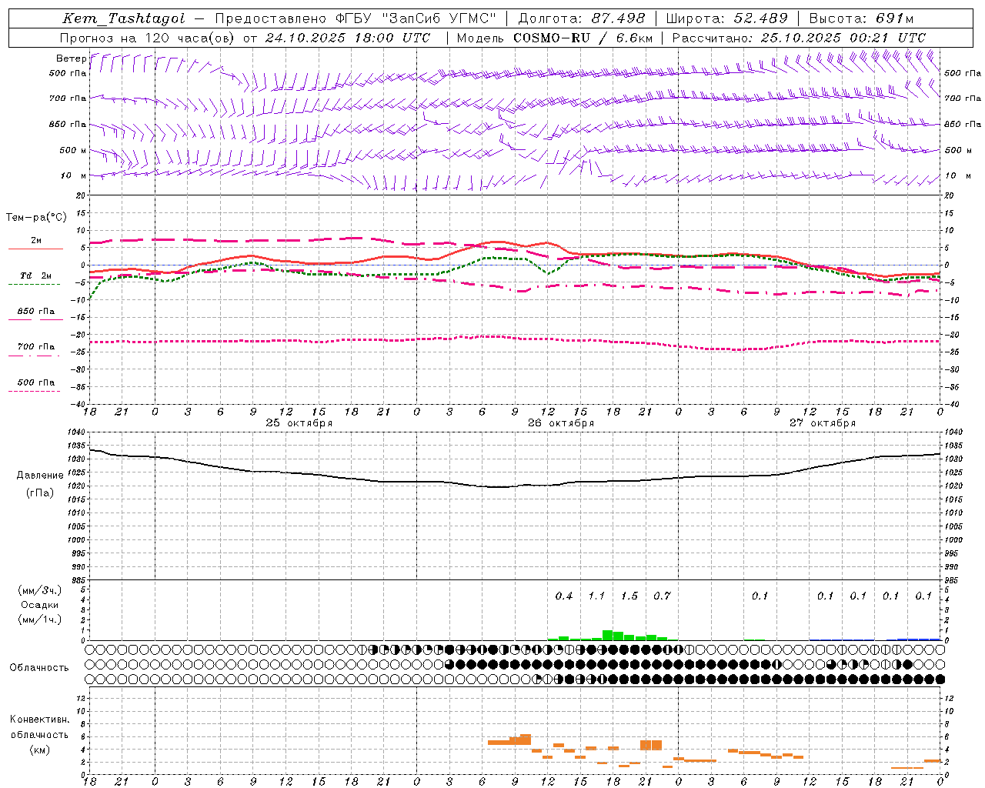Click the Ветер wind panel label
985x788 pixels.
71,58
